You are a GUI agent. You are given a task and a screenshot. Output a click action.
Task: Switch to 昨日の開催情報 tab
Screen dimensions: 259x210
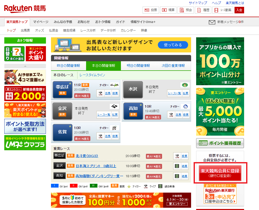(68, 66)
